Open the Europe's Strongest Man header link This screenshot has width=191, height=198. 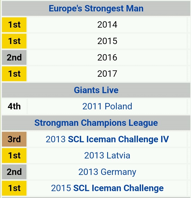point(96,8)
